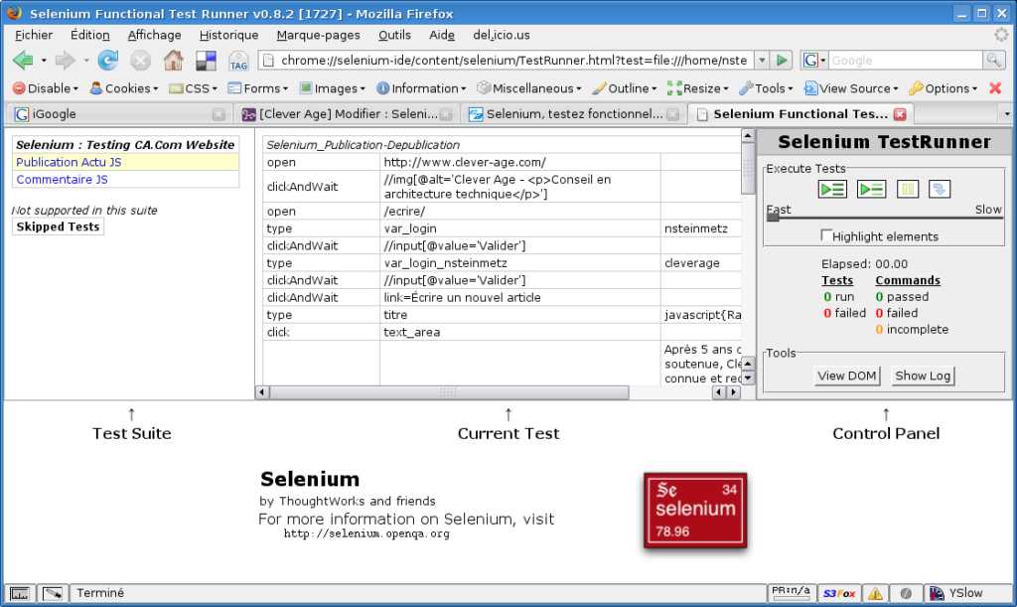Close the Selenium Functional Test tab
The width and height of the screenshot is (1017, 607).
900,114
